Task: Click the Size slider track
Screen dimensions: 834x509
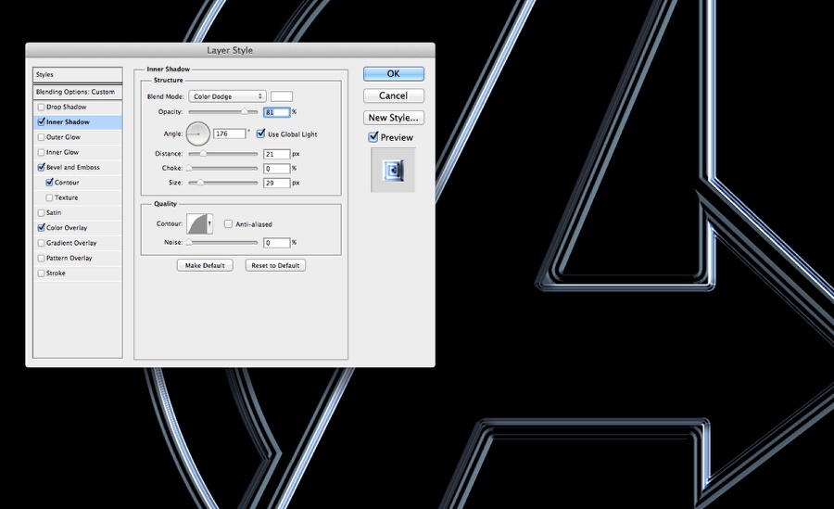Action: pyautogui.click(x=222, y=184)
